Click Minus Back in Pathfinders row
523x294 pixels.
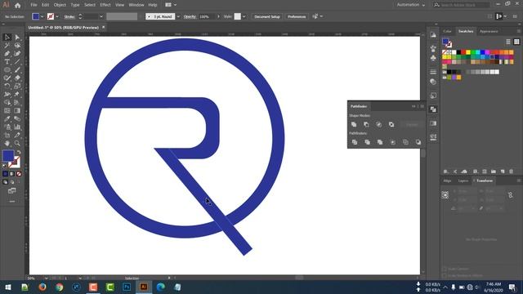[x=418, y=142]
